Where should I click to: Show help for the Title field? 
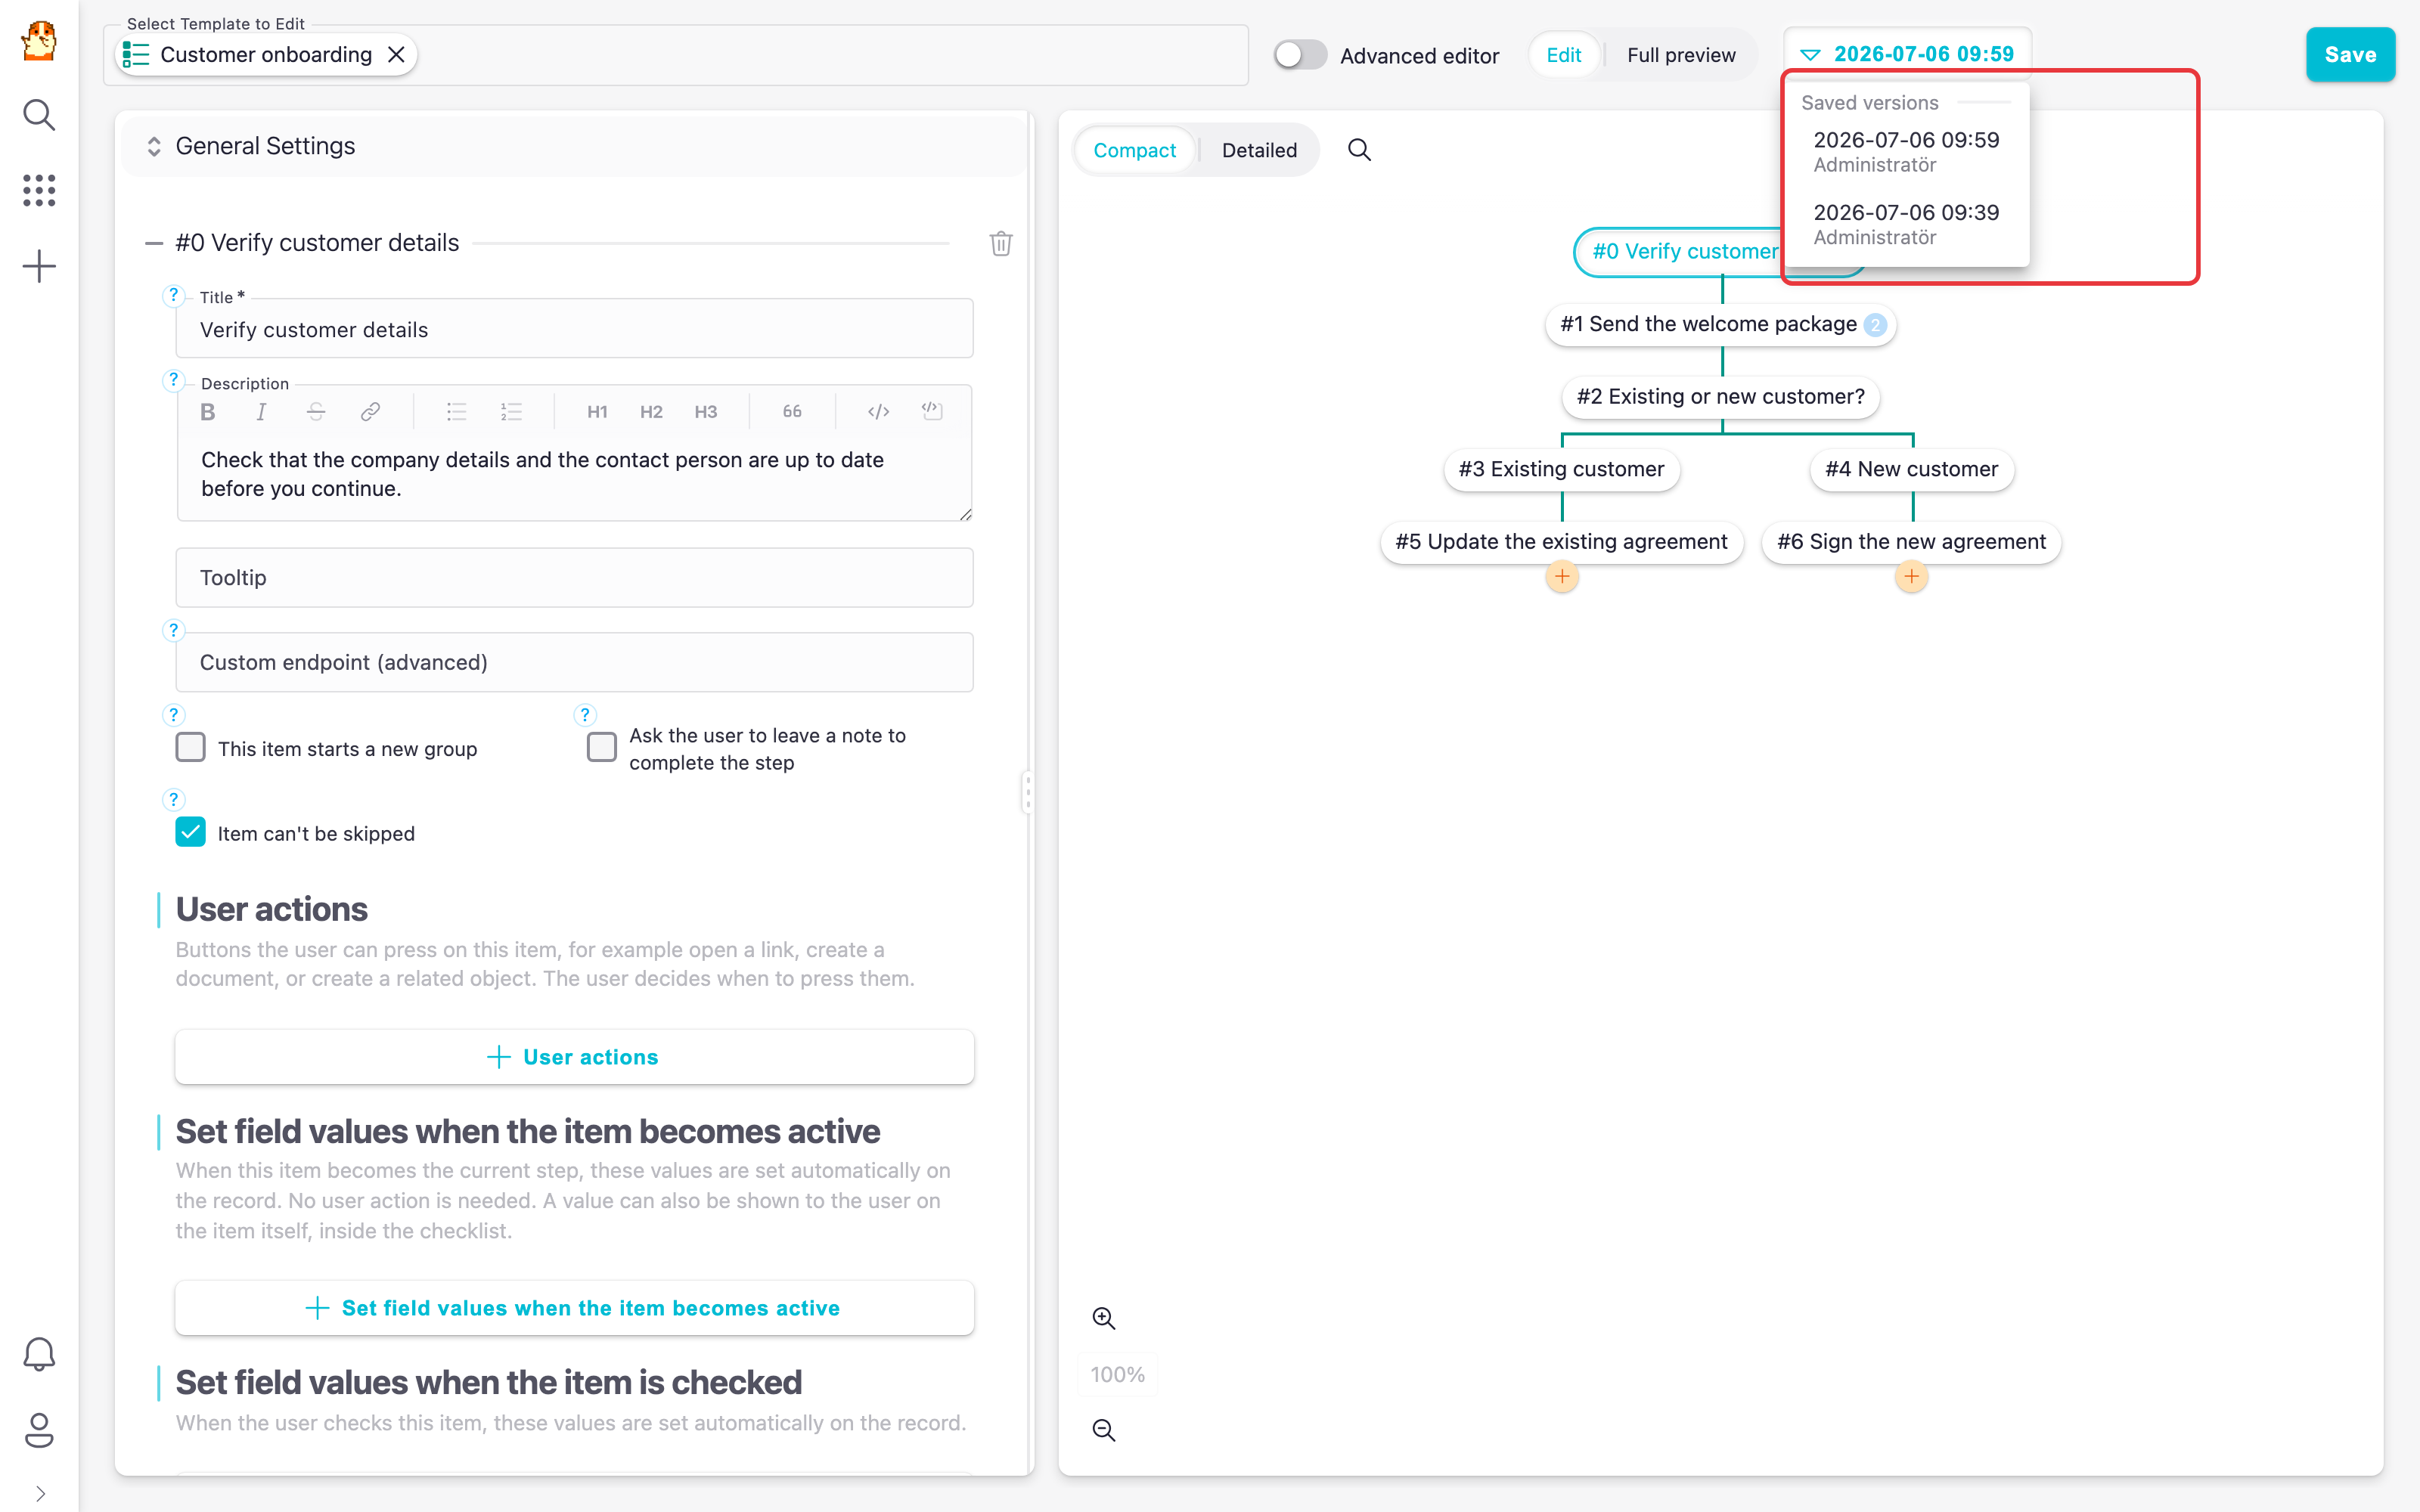coord(174,295)
